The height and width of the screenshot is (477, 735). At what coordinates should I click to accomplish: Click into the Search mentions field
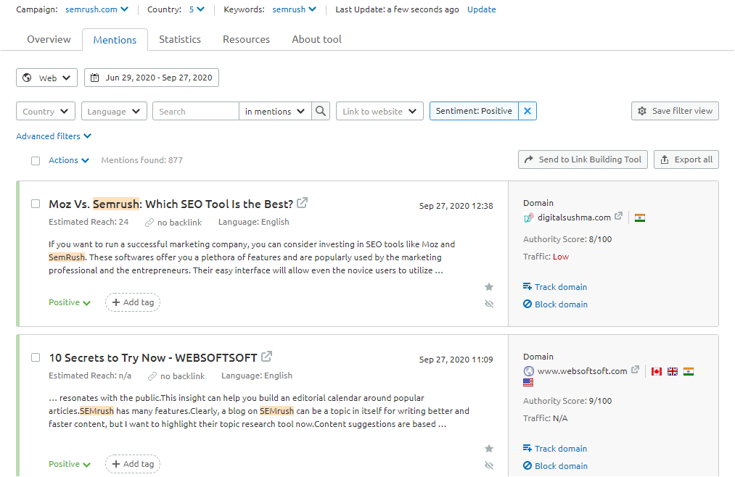tap(196, 111)
